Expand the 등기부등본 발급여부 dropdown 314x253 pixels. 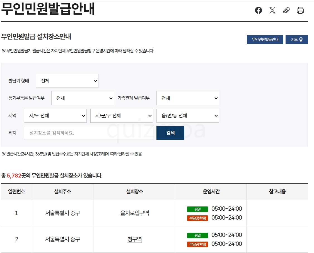tap(83, 98)
